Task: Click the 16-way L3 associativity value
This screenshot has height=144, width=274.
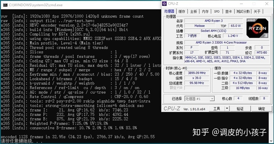Action: 263,88
